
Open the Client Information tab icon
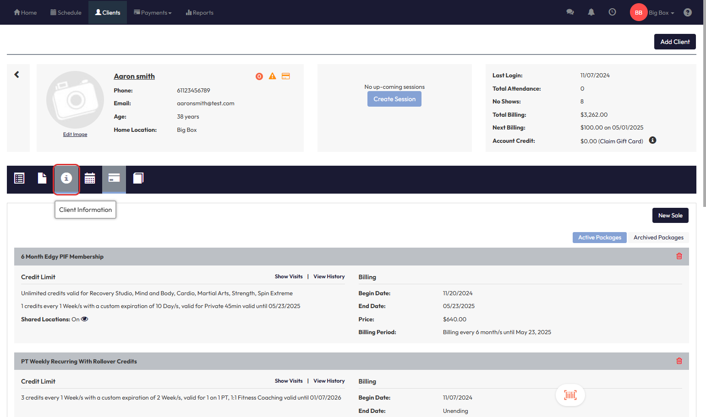(66, 179)
